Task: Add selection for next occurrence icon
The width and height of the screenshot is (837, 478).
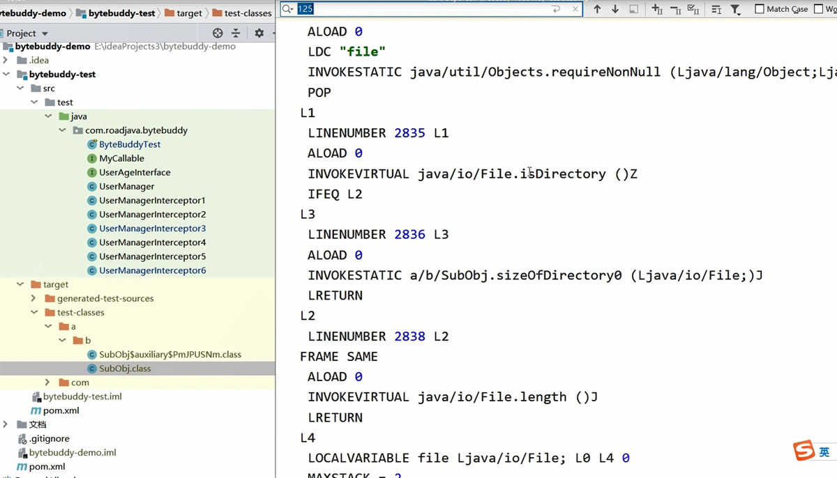Action: tap(657, 9)
